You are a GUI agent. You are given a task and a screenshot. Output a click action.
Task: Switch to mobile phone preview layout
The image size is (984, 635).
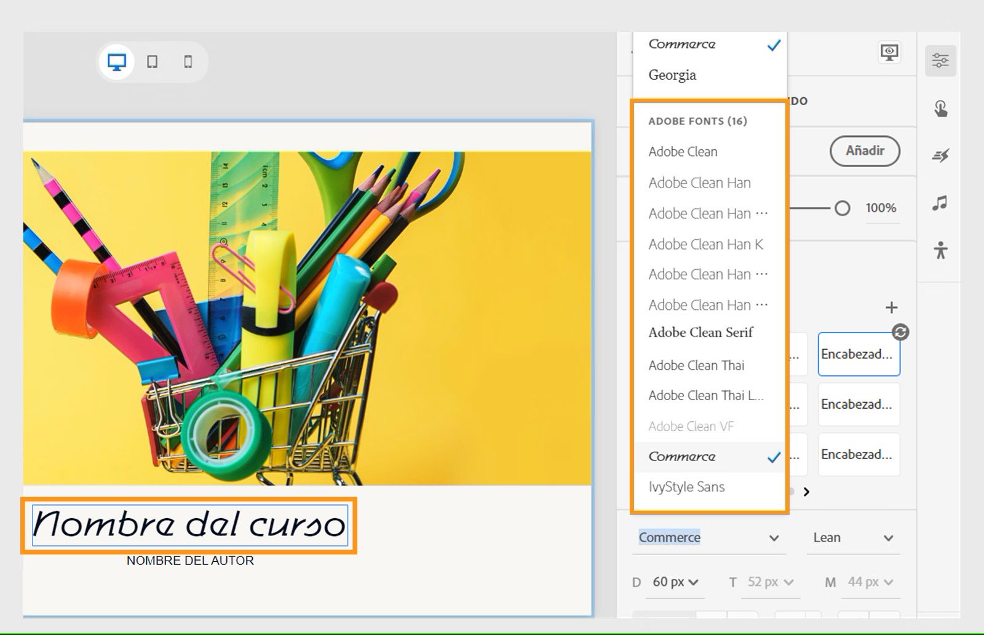[x=188, y=61]
